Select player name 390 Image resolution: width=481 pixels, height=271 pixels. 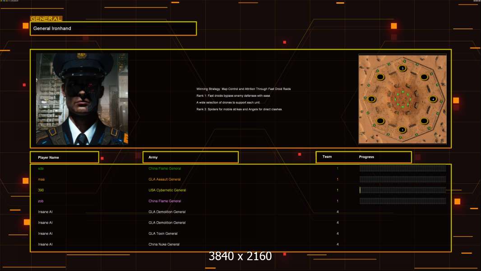pyautogui.click(x=41, y=190)
